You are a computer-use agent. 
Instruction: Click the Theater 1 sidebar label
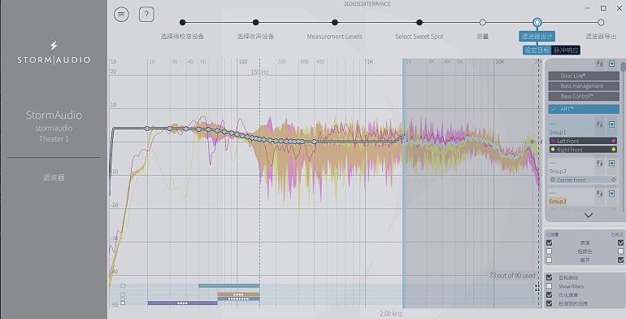click(54, 138)
